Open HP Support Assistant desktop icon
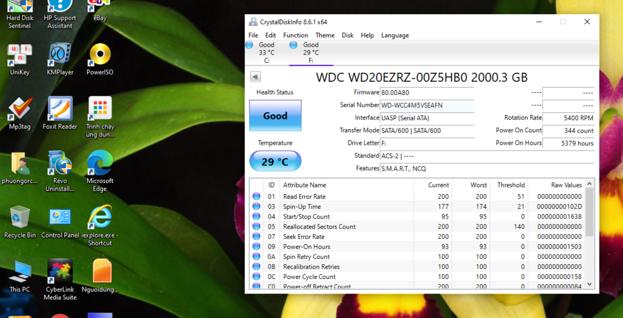Screen dimensions: 623x318 60,14
